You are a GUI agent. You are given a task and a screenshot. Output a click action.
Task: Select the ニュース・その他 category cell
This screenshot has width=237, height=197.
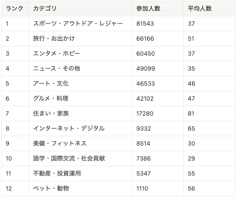(x=81, y=69)
